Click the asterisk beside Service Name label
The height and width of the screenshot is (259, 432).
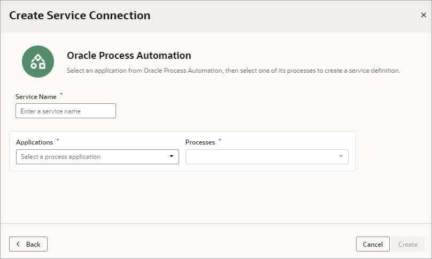(61, 95)
